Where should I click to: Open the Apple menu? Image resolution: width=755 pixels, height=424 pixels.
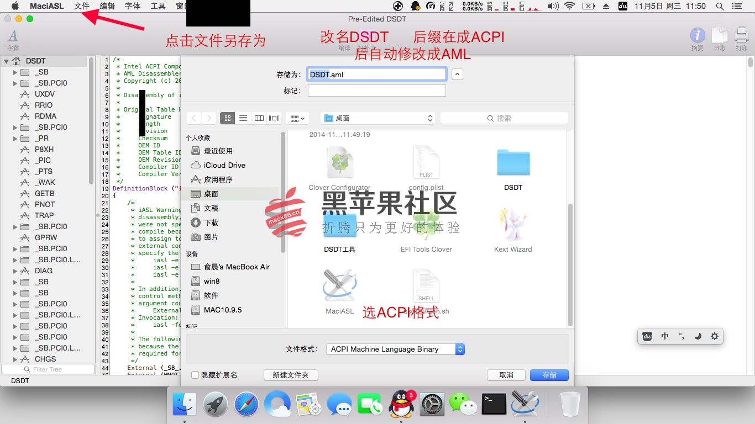[x=15, y=6]
